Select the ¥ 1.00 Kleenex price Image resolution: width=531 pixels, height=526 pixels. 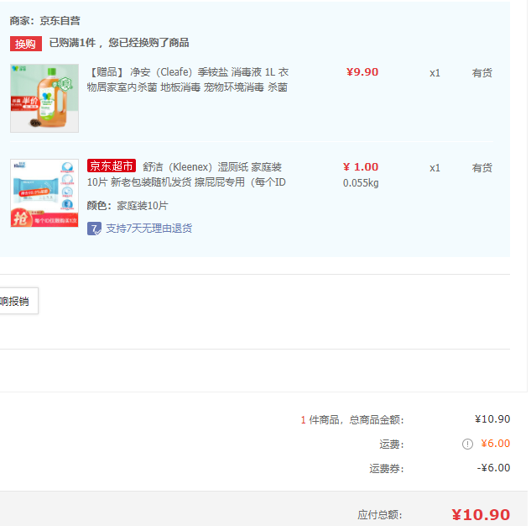tap(361, 167)
